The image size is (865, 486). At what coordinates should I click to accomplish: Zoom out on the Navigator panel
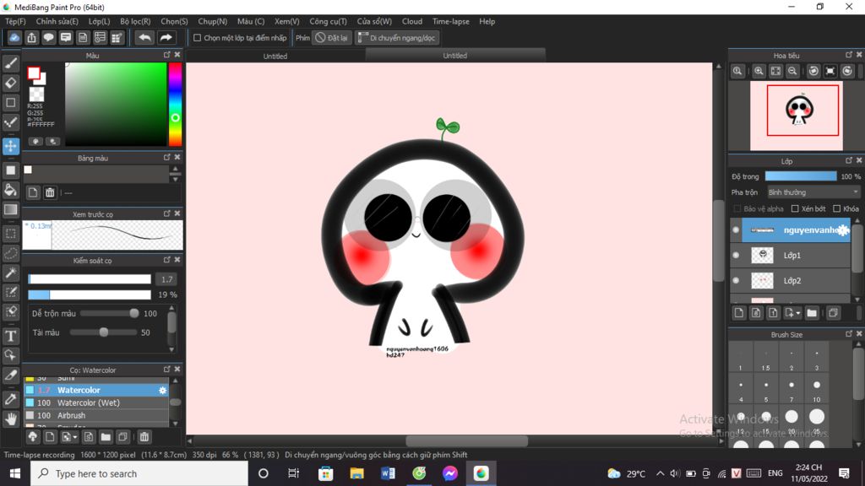coord(792,71)
